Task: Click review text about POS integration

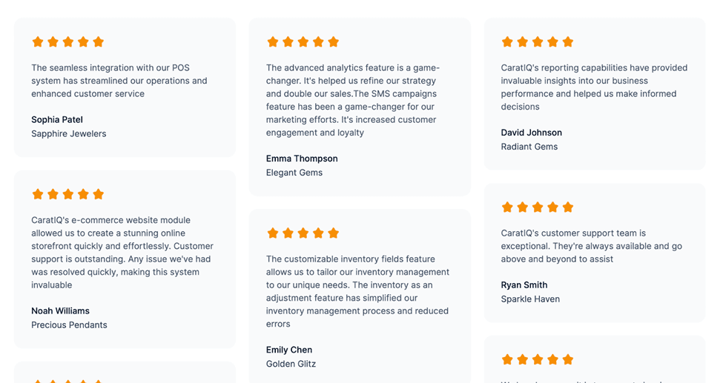Action: (x=119, y=81)
